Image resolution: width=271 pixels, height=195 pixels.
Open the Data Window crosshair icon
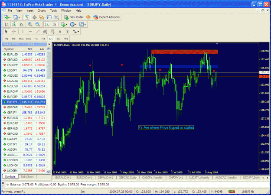34,17
